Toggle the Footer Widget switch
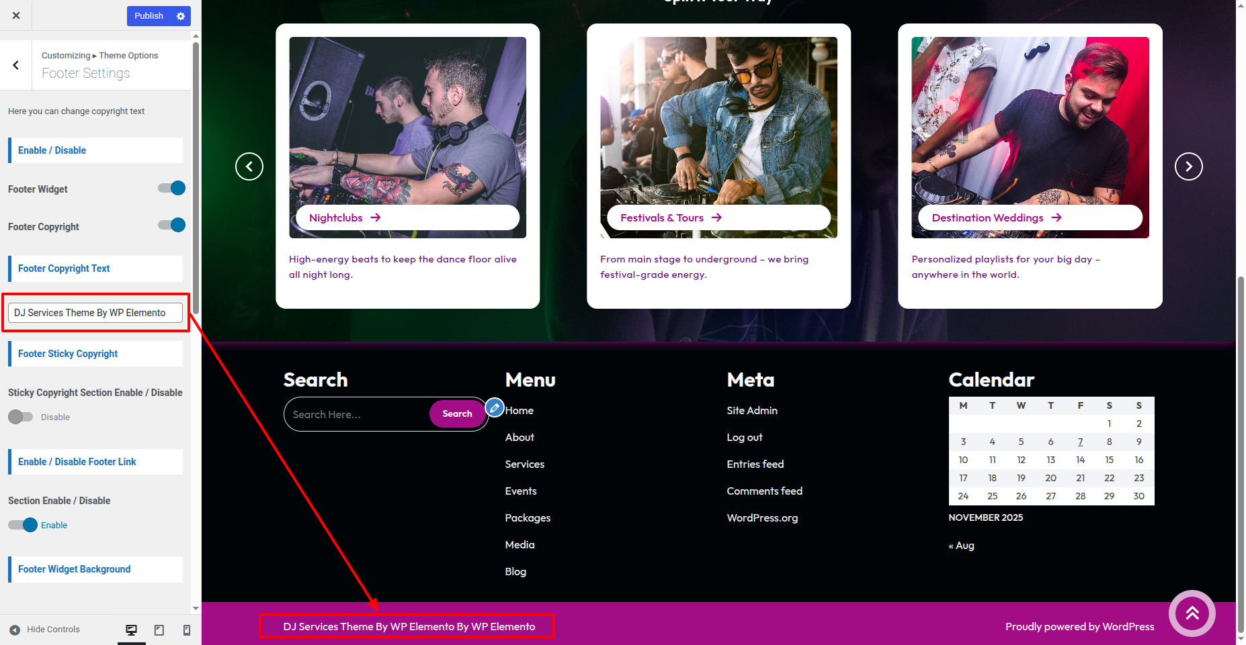 pyautogui.click(x=172, y=188)
